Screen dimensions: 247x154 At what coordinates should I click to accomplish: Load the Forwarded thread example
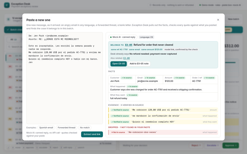(x=66, y=128)
